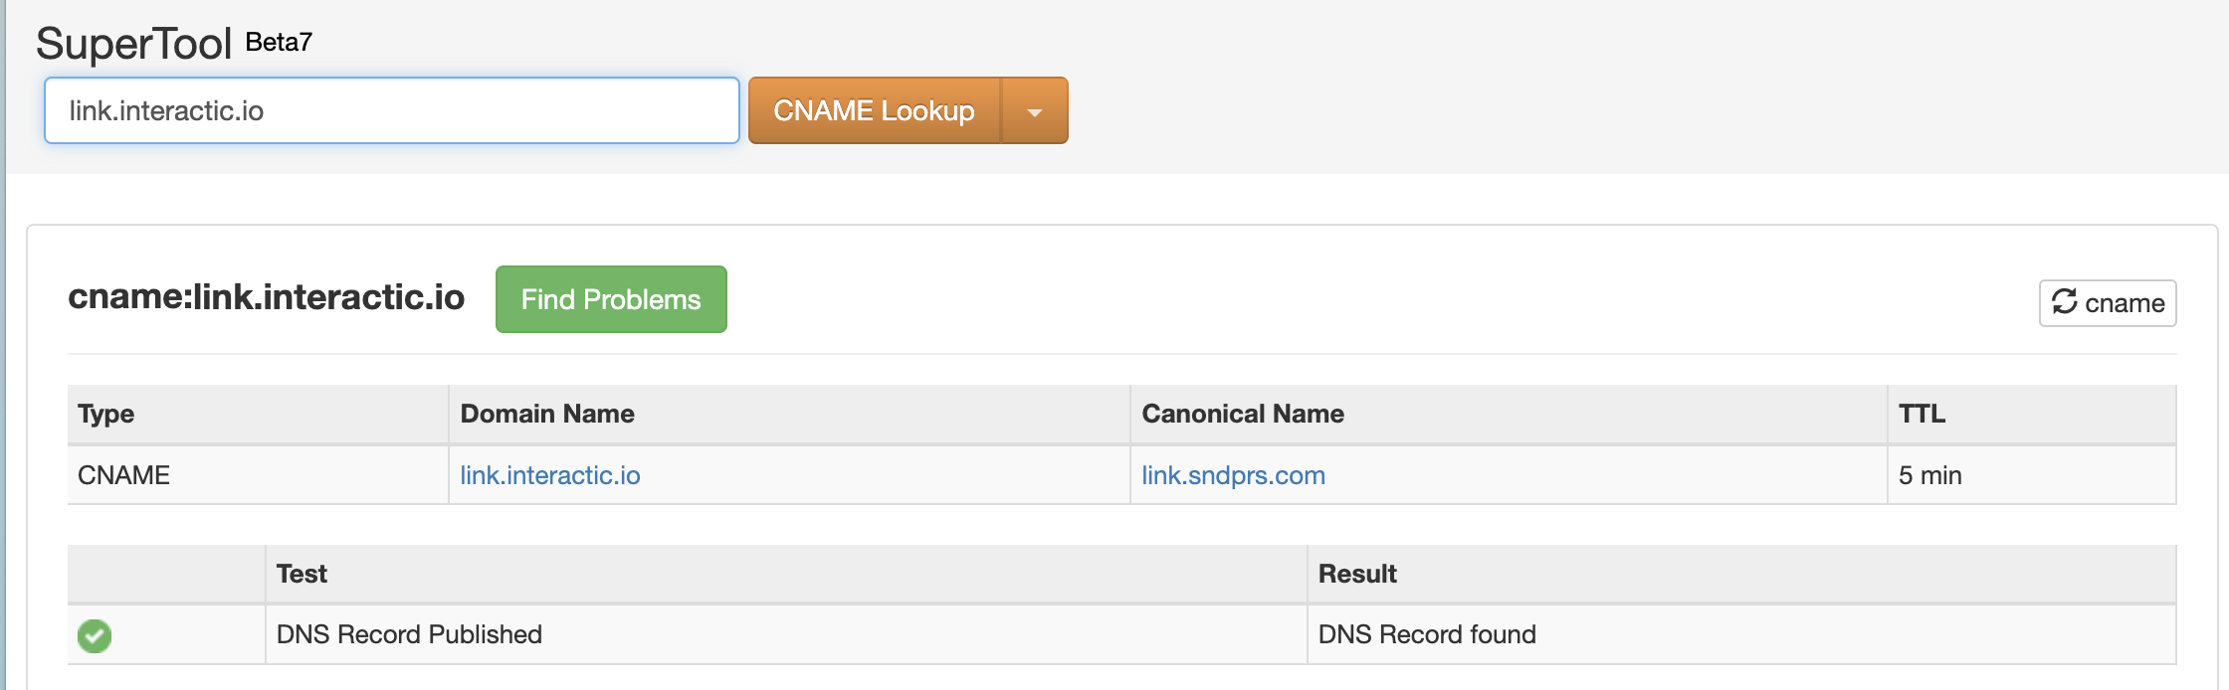Viewport: 2229px width, 690px height.
Task: Click the Test column header
Action: pos(302,574)
